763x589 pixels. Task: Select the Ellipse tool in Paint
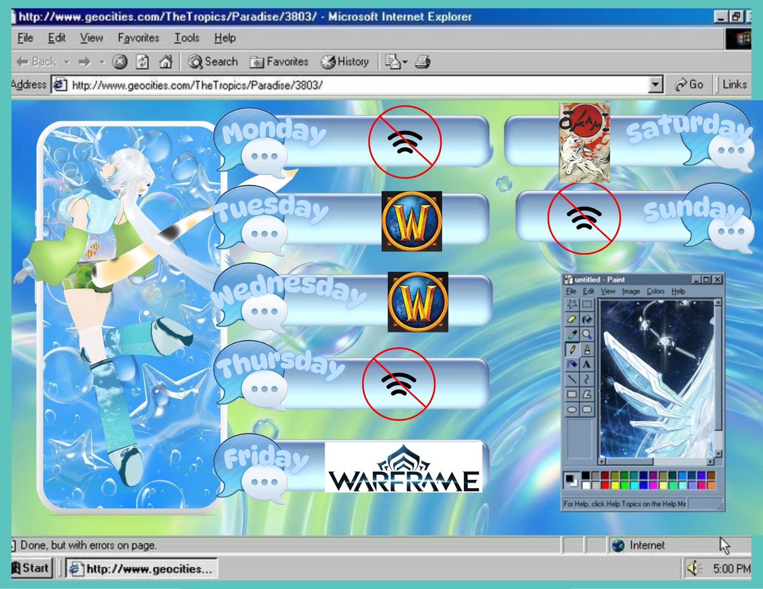point(571,409)
